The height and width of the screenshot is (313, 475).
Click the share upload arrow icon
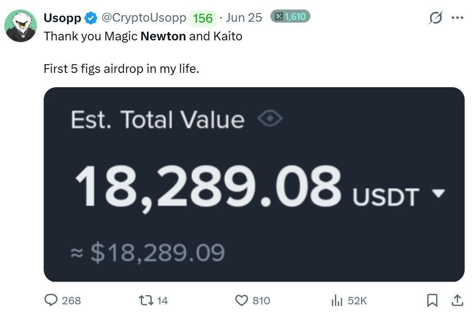457,300
